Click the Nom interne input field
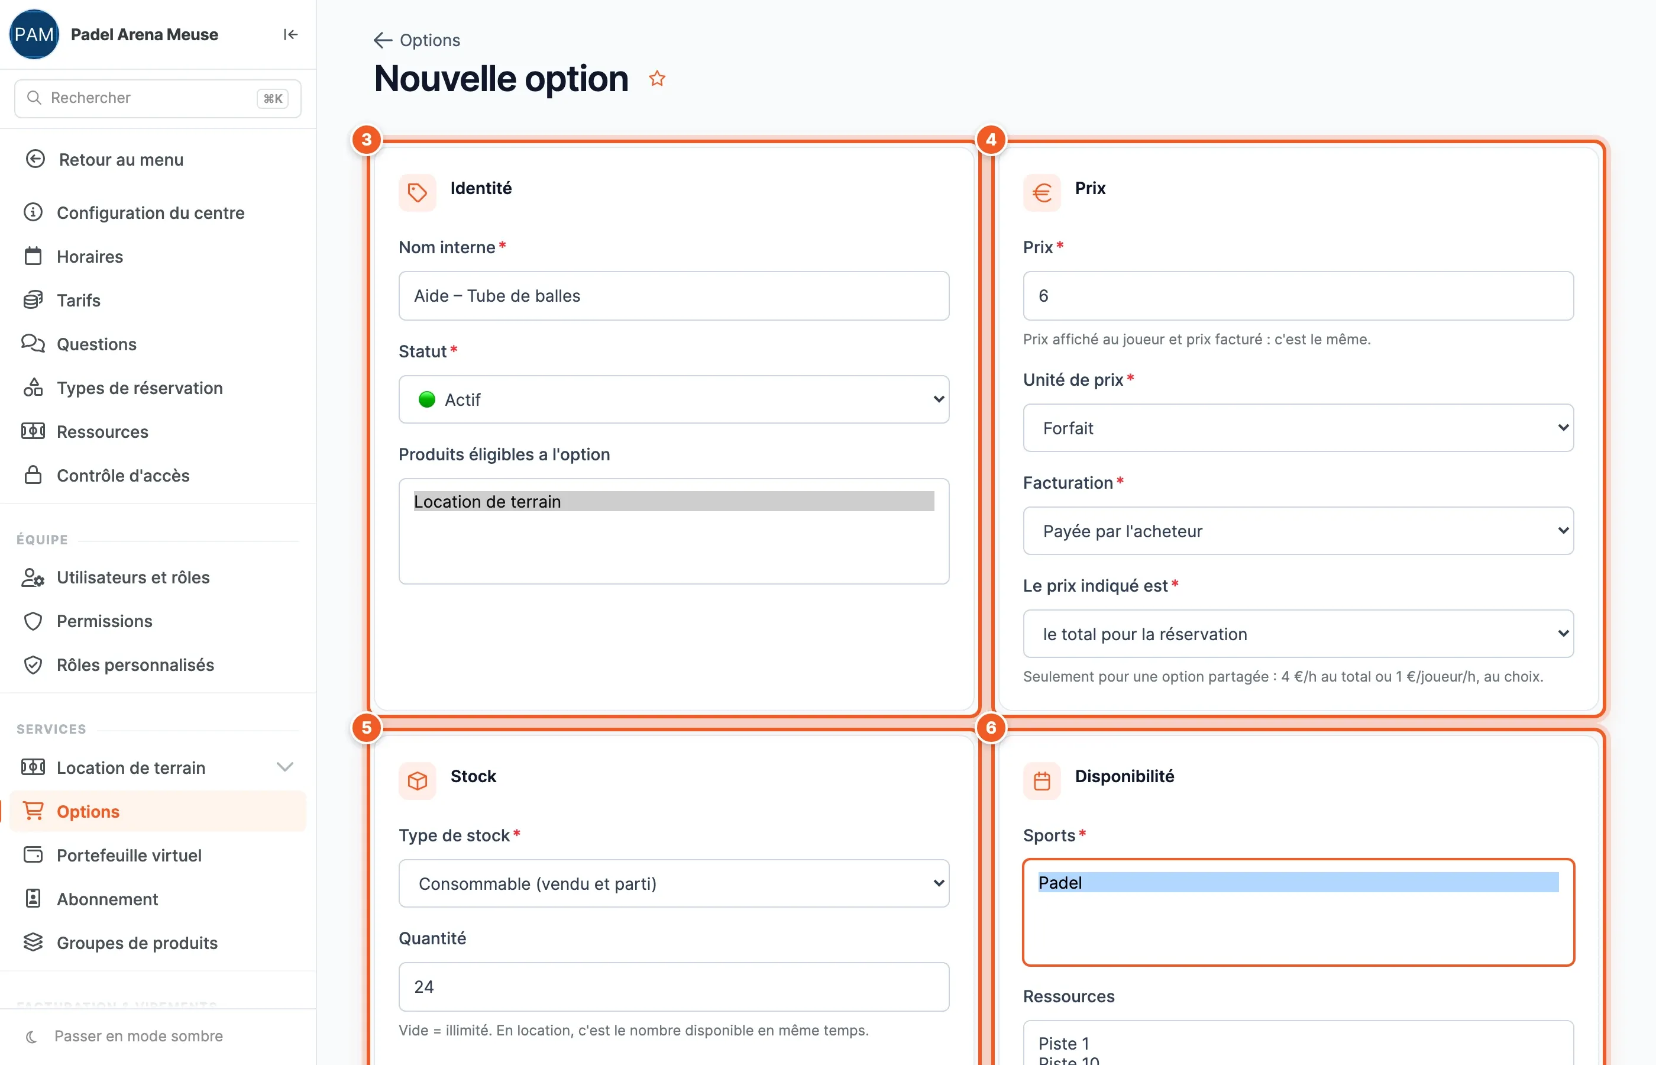This screenshot has height=1065, width=1656. tap(674, 296)
